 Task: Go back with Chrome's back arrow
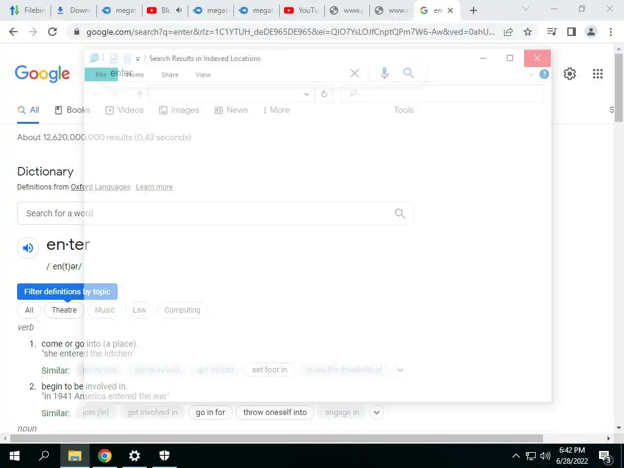pos(13,32)
